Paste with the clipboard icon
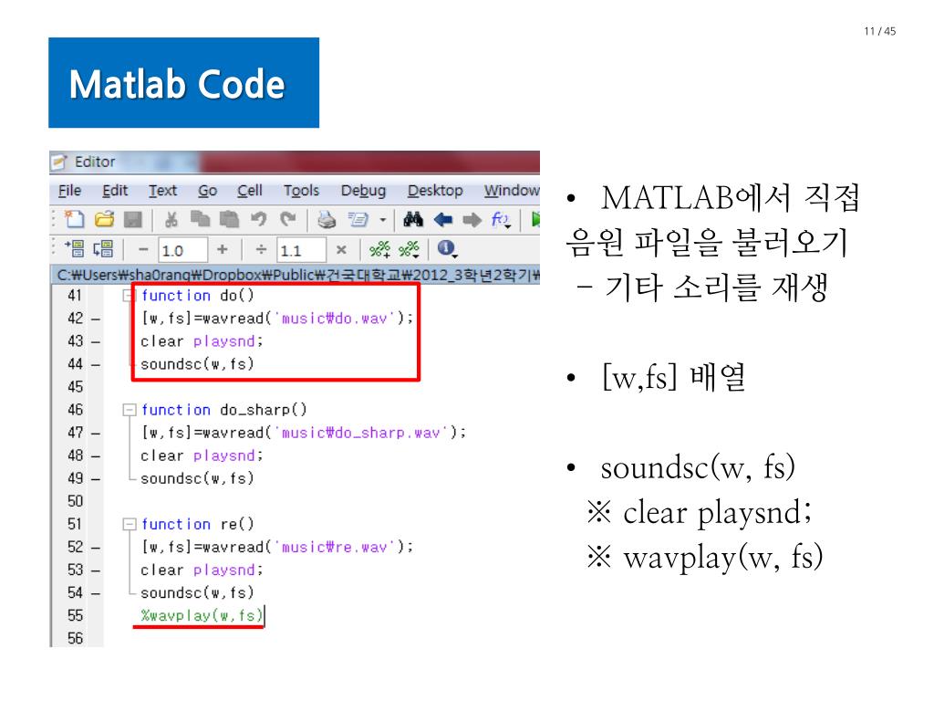934x701 pixels. coord(229,220)
